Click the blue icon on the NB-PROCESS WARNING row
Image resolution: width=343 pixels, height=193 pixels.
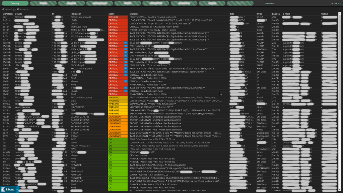point(126,107)
